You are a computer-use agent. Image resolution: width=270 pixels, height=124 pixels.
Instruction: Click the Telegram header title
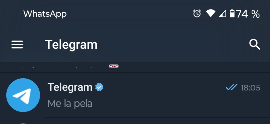(x=71, y=45)
